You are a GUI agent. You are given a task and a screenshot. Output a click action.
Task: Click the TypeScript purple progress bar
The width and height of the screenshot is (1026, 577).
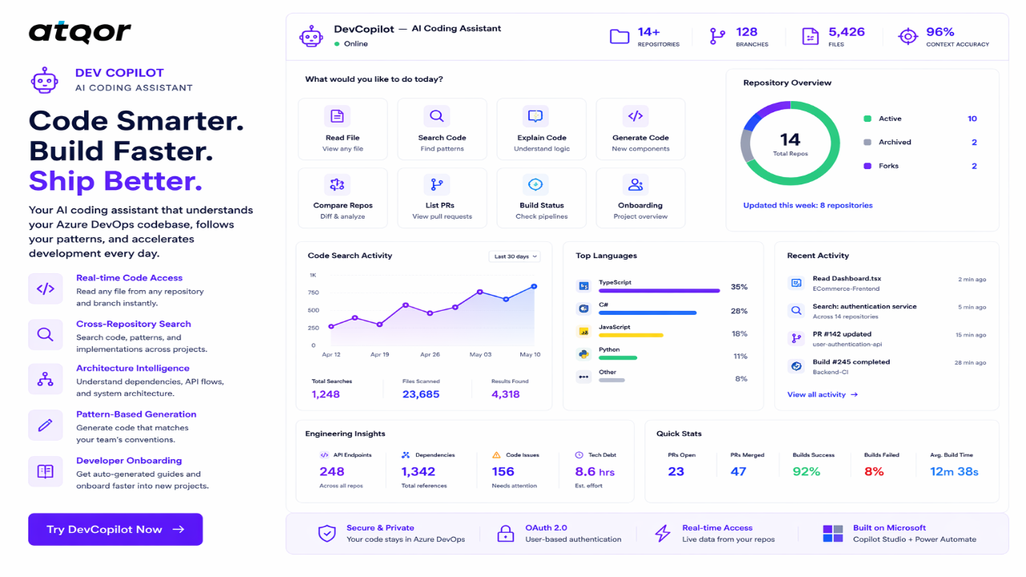click(660, 291)
